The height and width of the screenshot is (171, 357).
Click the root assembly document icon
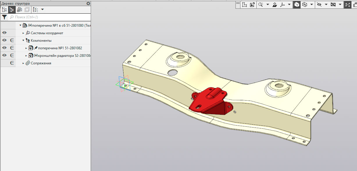(25, 26)
